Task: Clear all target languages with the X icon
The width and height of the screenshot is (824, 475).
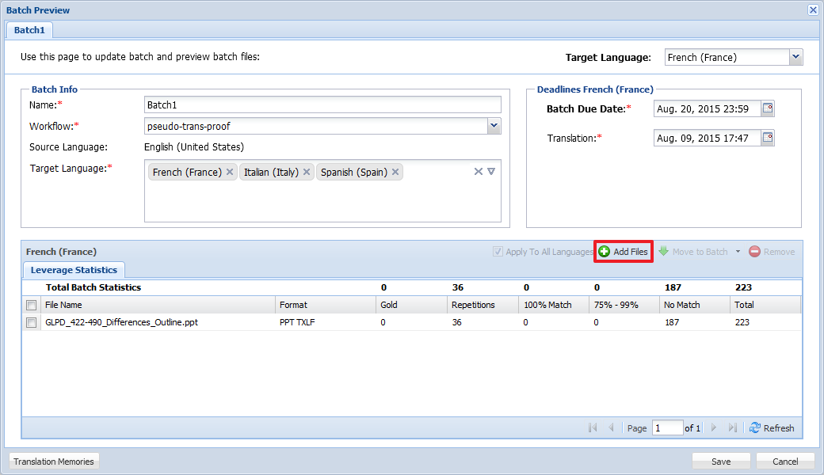Action: (479, 172)
